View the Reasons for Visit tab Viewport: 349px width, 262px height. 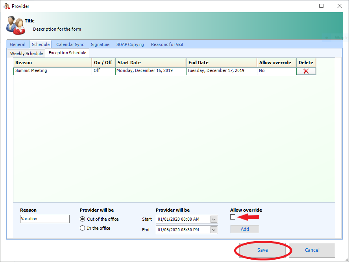point(167,44)
